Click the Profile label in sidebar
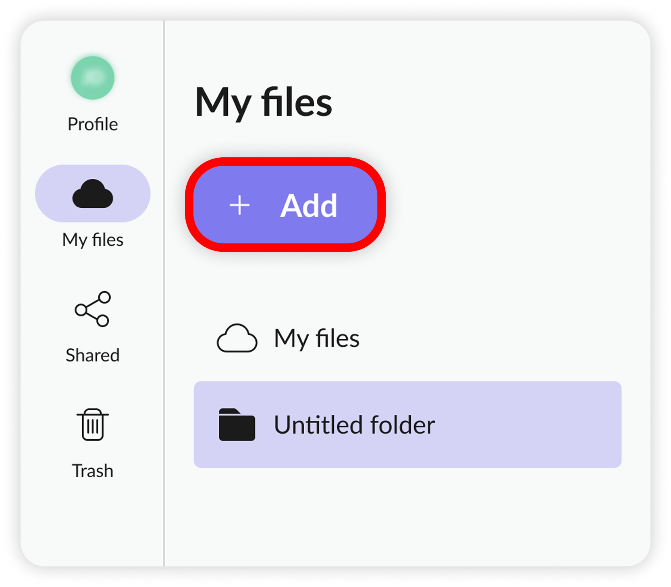Viewport: 671px width, 587px height. (x=93, y=124)
